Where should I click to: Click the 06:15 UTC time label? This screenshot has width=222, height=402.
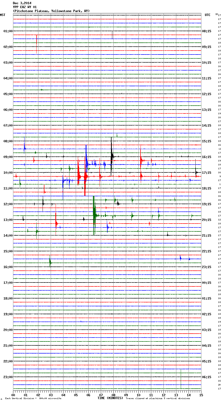click(207, 377)
